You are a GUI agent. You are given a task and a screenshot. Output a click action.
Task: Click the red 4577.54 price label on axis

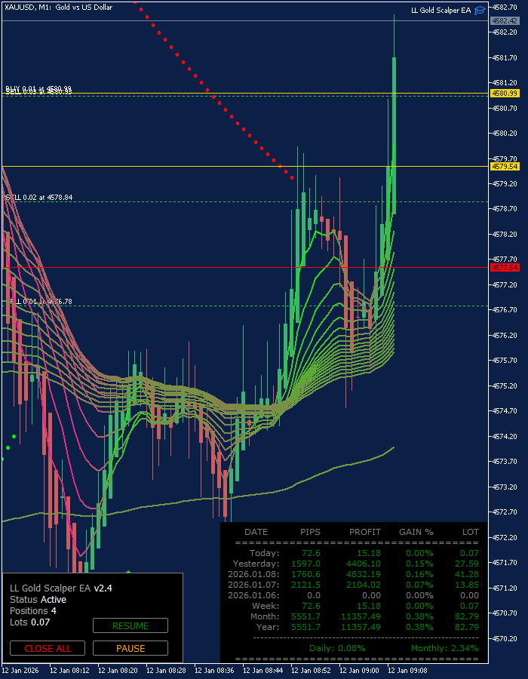tap(505, 268)
